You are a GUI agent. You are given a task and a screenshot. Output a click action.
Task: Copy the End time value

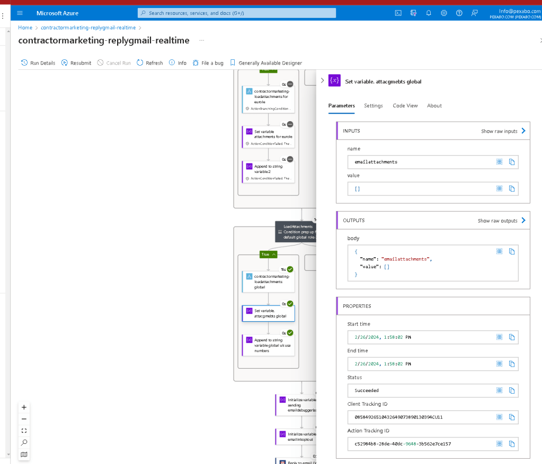[x=512, y=363]
